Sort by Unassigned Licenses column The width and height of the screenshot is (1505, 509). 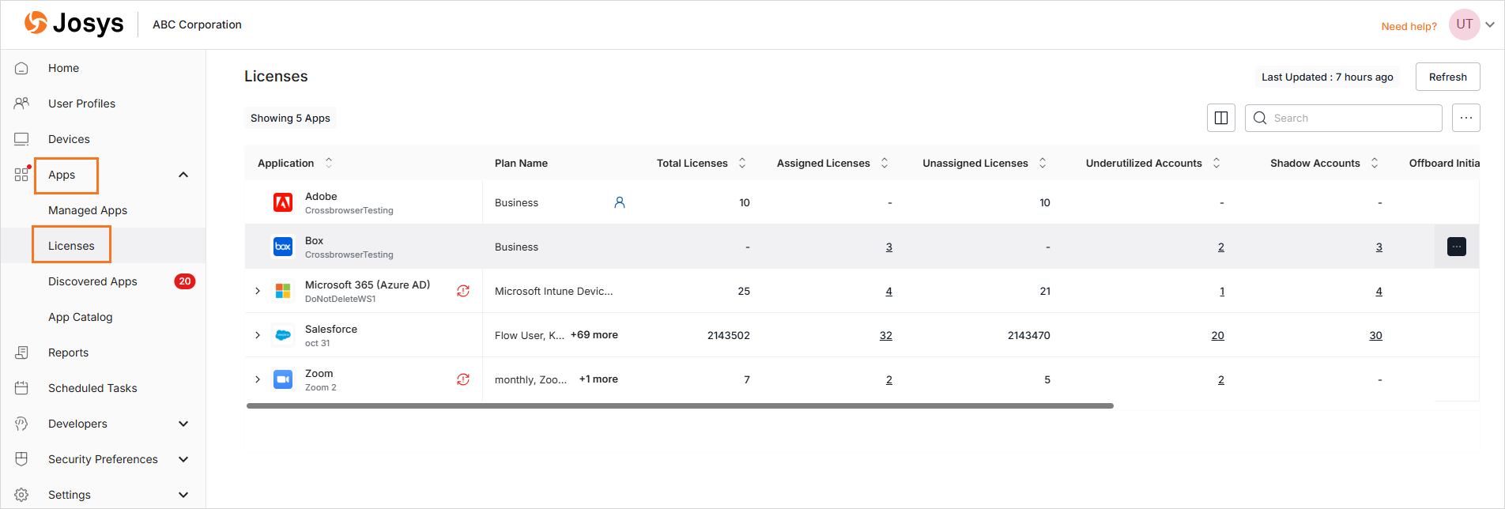point(1043,163)
